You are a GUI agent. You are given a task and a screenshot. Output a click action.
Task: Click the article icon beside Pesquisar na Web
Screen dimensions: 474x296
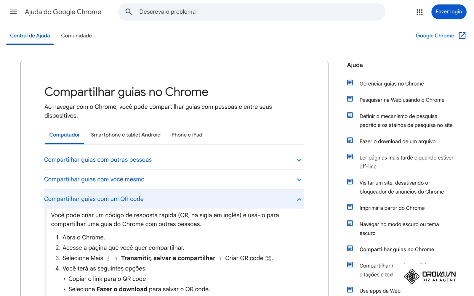pos(350,99)
